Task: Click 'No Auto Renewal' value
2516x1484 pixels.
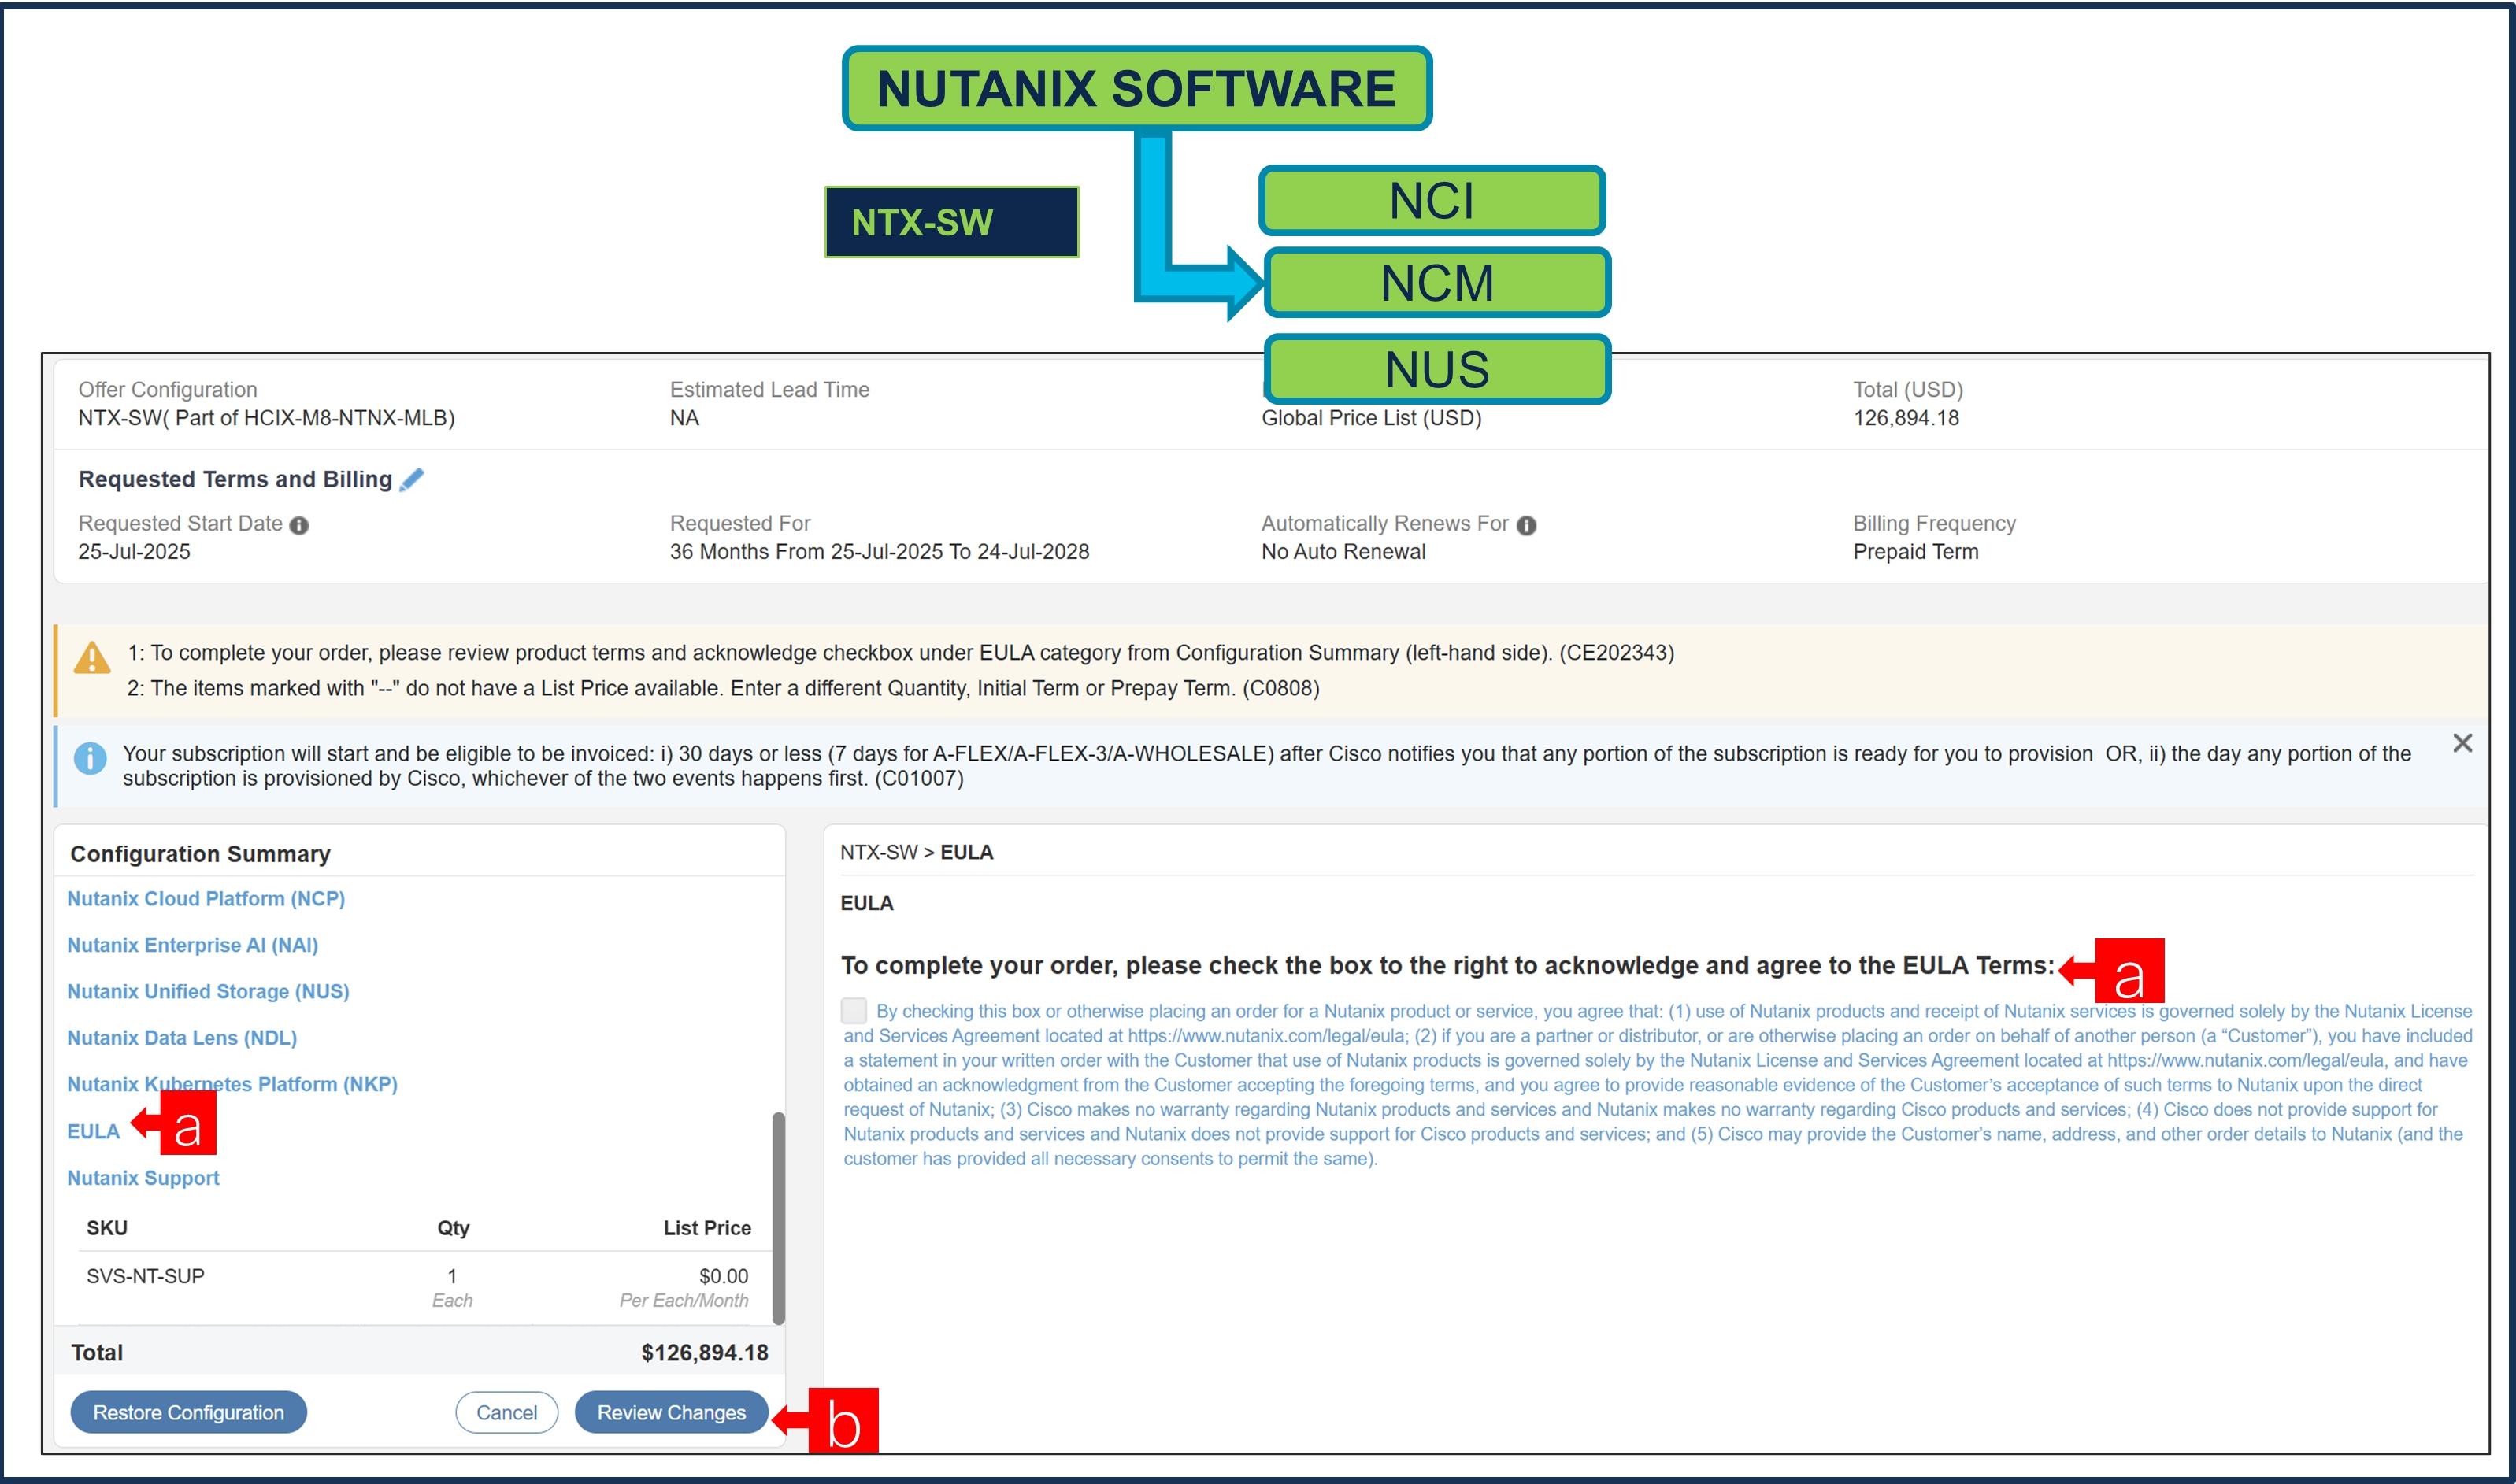Action: click(x=1343, y=552)
